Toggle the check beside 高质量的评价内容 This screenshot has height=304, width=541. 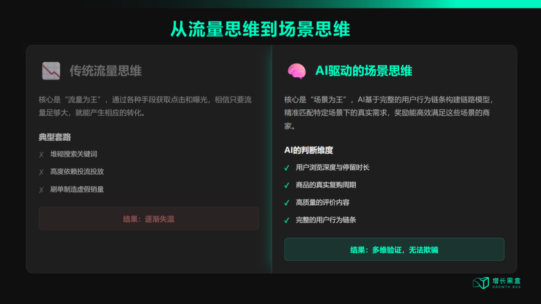click(x=287, y=202)
